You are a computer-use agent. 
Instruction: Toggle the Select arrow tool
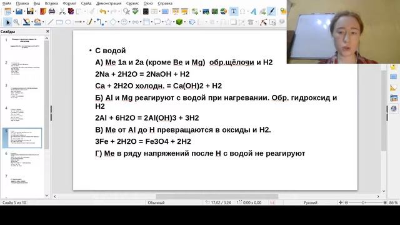(7, 22)
